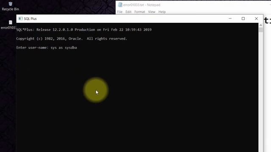Open the View menu in Notepad

152,12
